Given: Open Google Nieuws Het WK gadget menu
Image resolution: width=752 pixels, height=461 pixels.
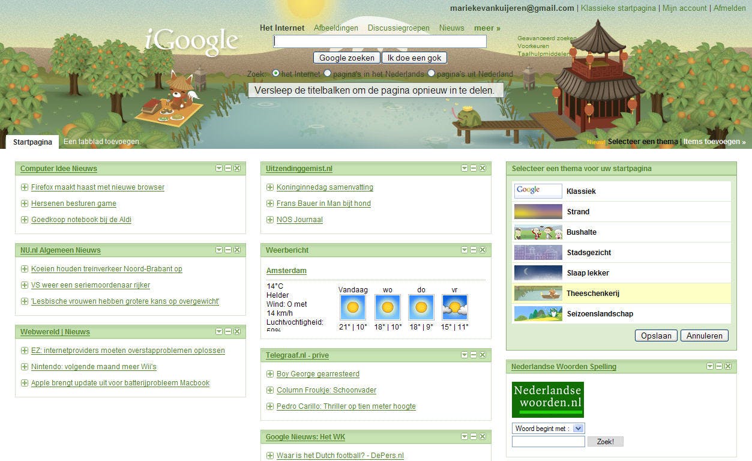Looking at the screenshot, I should click(x=465, y=436).
